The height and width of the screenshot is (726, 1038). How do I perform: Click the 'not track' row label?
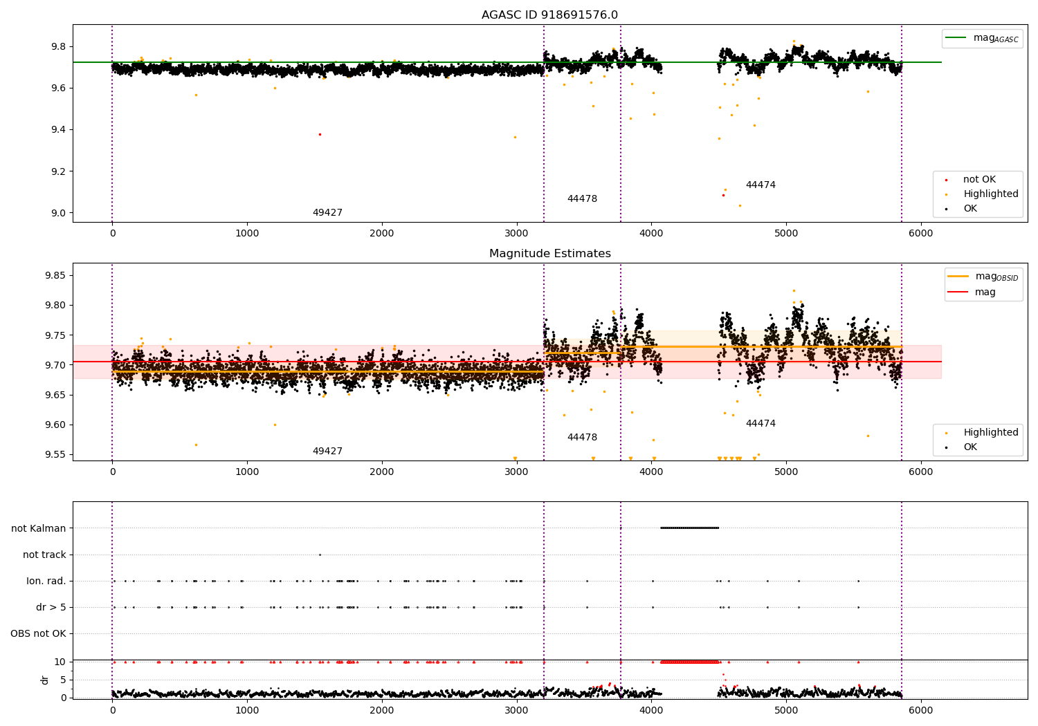click(44, 555)
